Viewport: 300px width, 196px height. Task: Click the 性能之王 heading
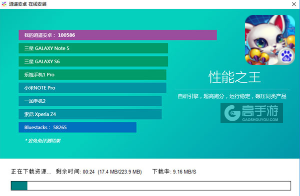point(234,77)
